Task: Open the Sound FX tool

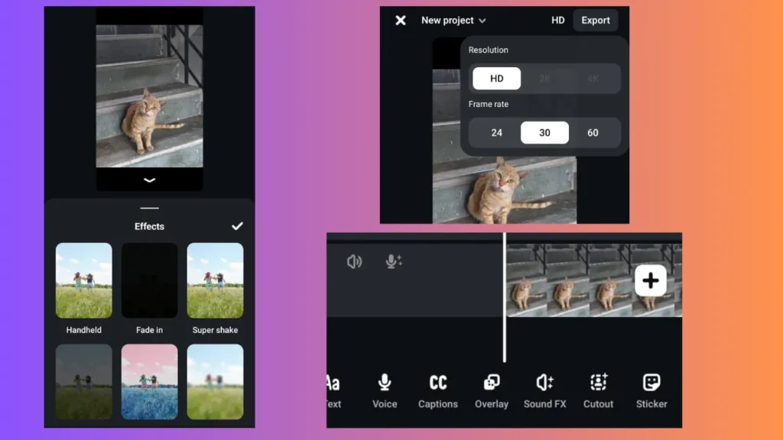Action: pyautogui.click(x=544, y=390)
